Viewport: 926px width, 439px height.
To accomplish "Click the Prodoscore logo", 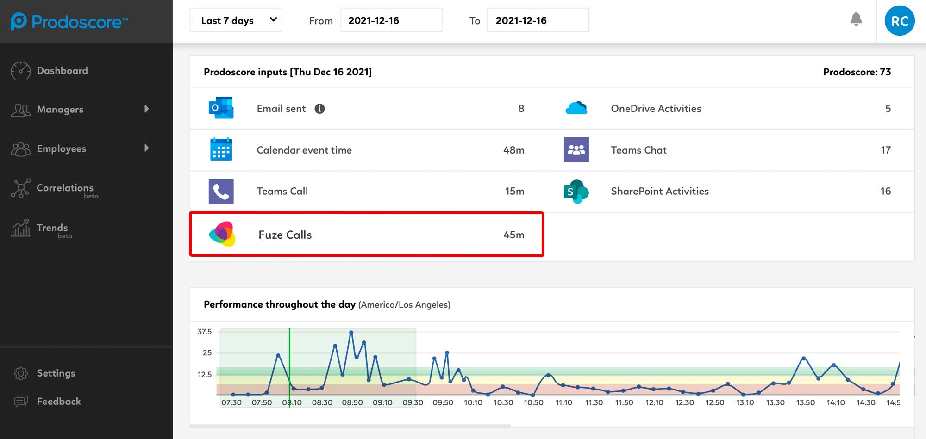I will (69, 21).
